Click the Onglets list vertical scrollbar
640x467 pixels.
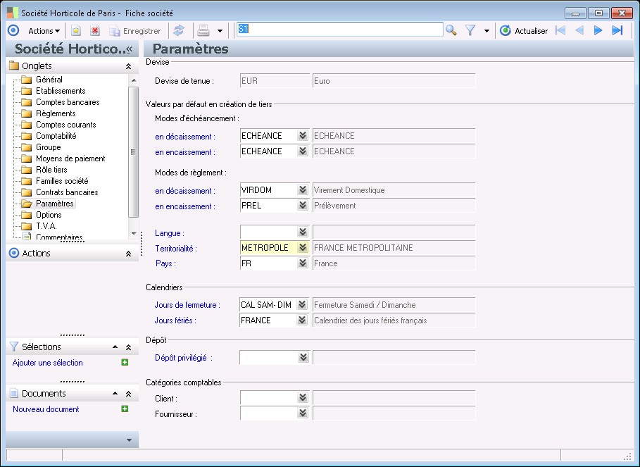click(x=134, y=152)
